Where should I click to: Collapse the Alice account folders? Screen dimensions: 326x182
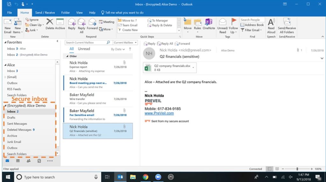point(5,65)
